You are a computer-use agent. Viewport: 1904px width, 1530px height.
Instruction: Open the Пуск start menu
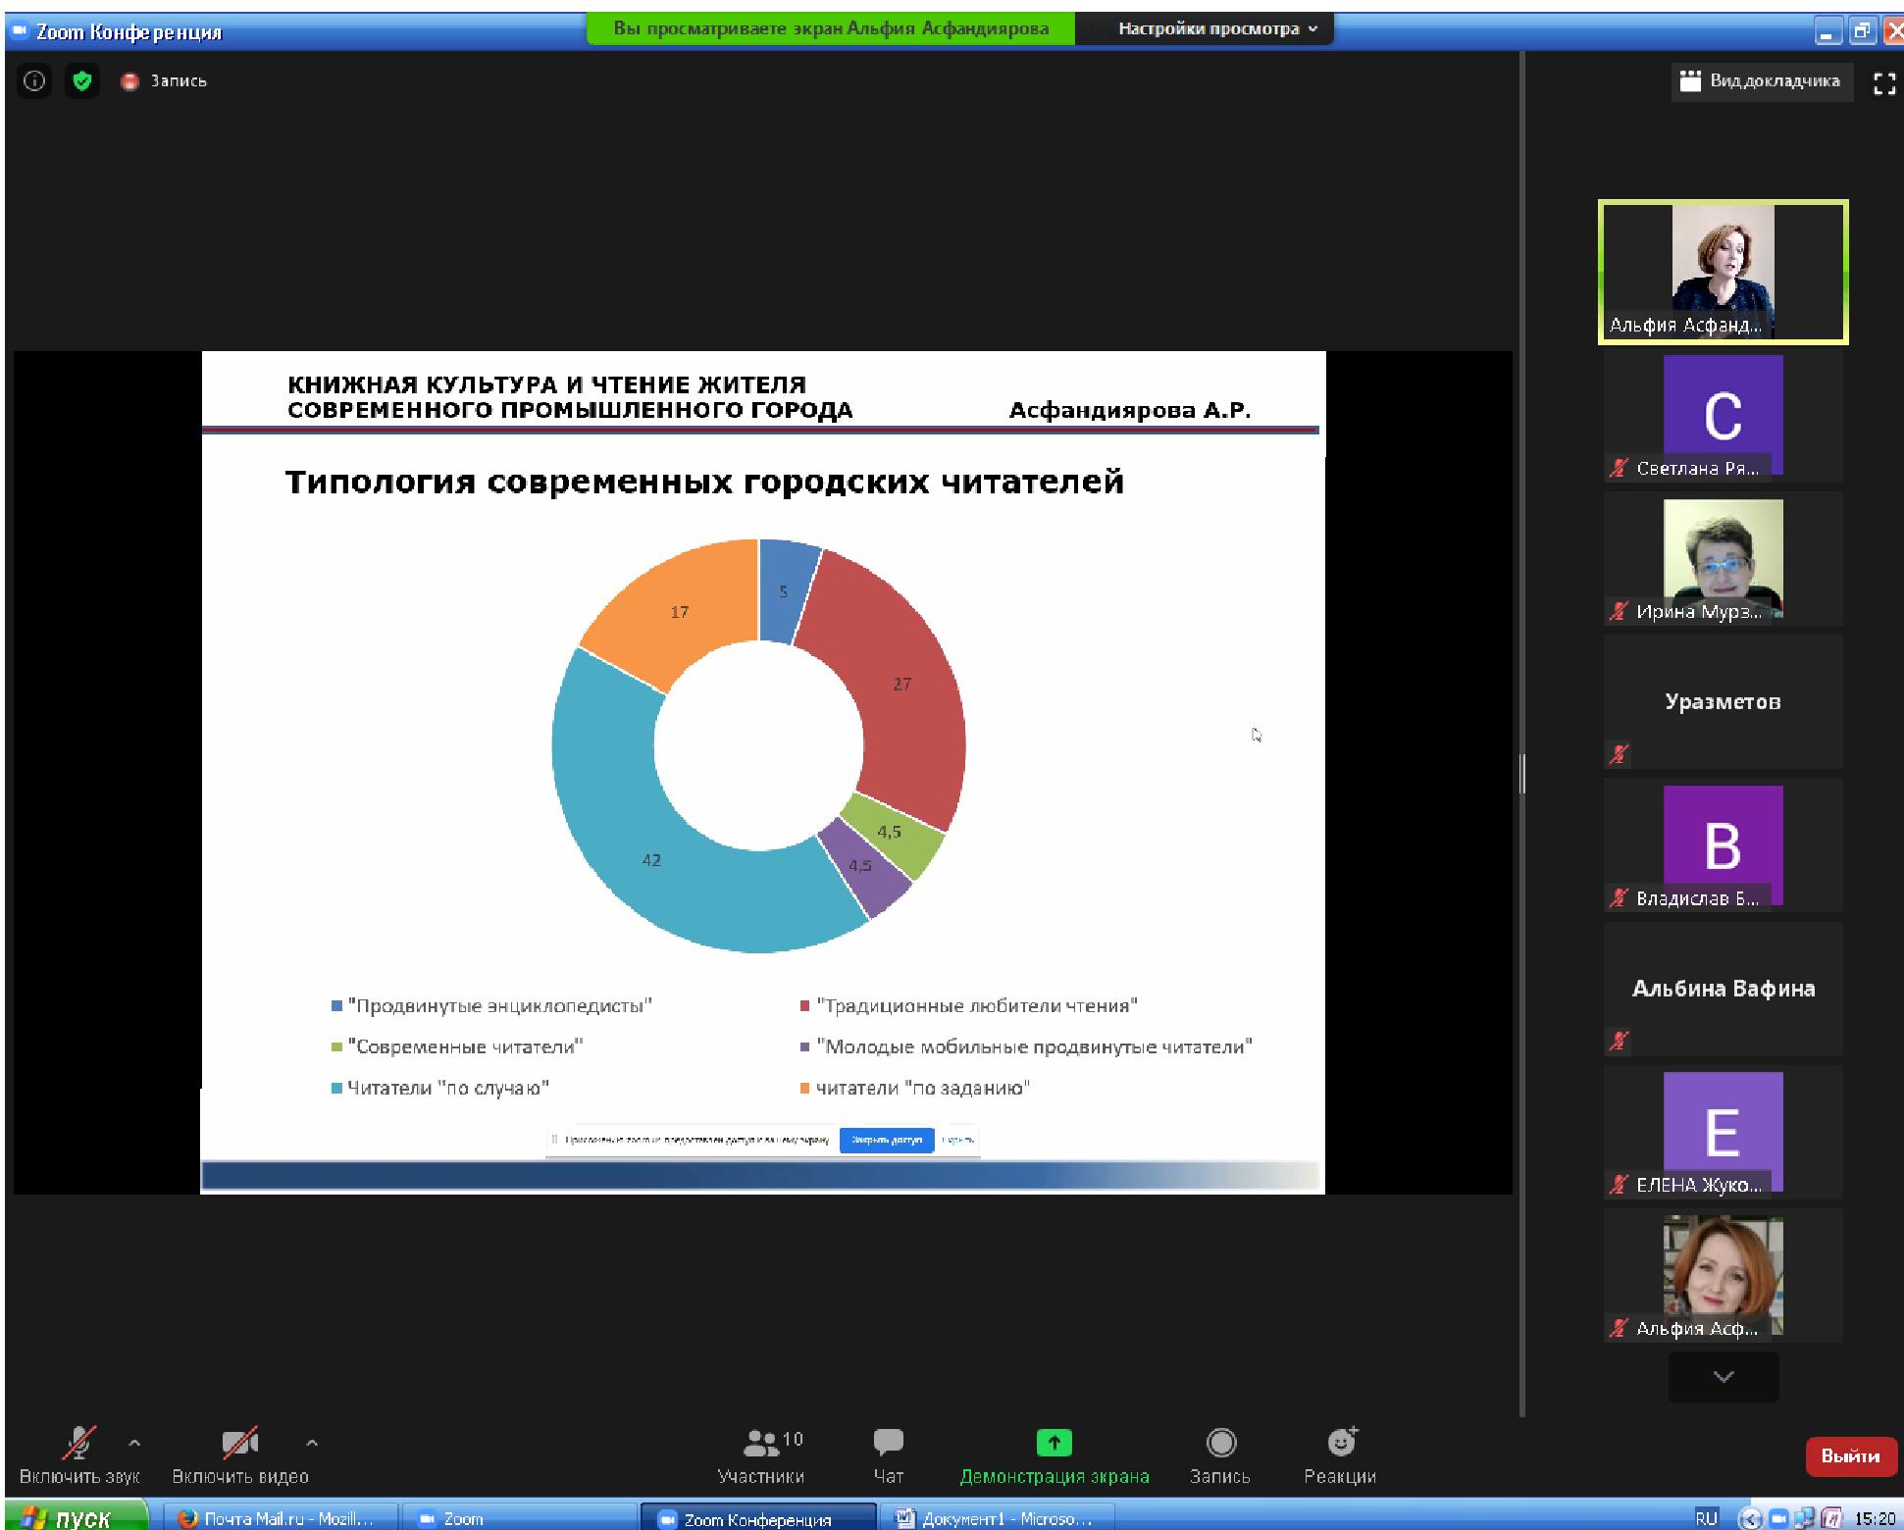pyautogui.click(x=69, y=1518)
